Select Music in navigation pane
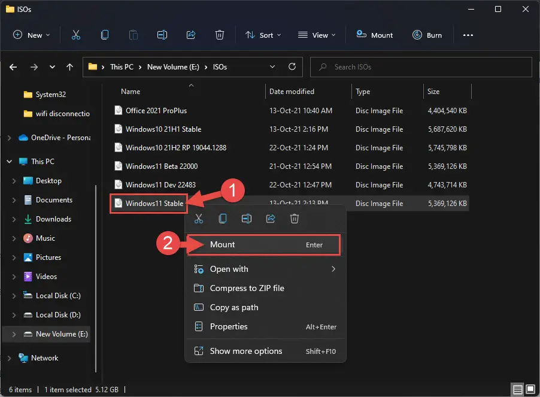This screenshot has width=540, height=397. click(x=40, y=238)
